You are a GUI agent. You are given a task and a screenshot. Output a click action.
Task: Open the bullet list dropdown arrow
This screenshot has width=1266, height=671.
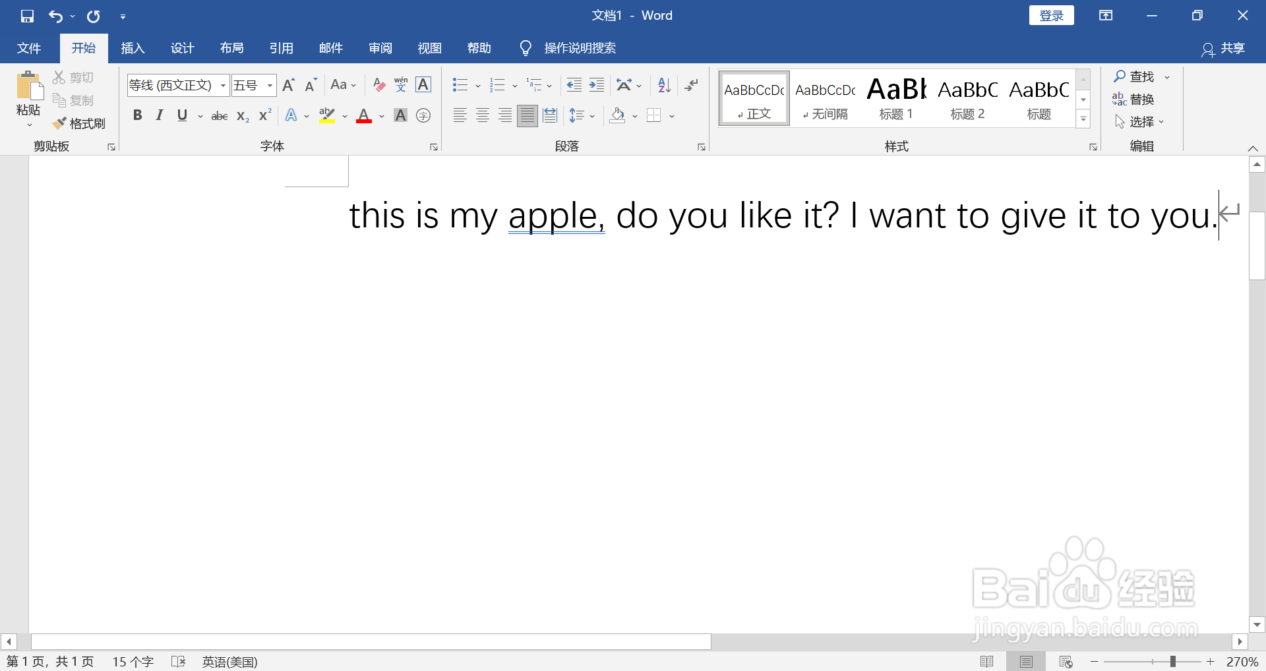(x=478, y=86)
